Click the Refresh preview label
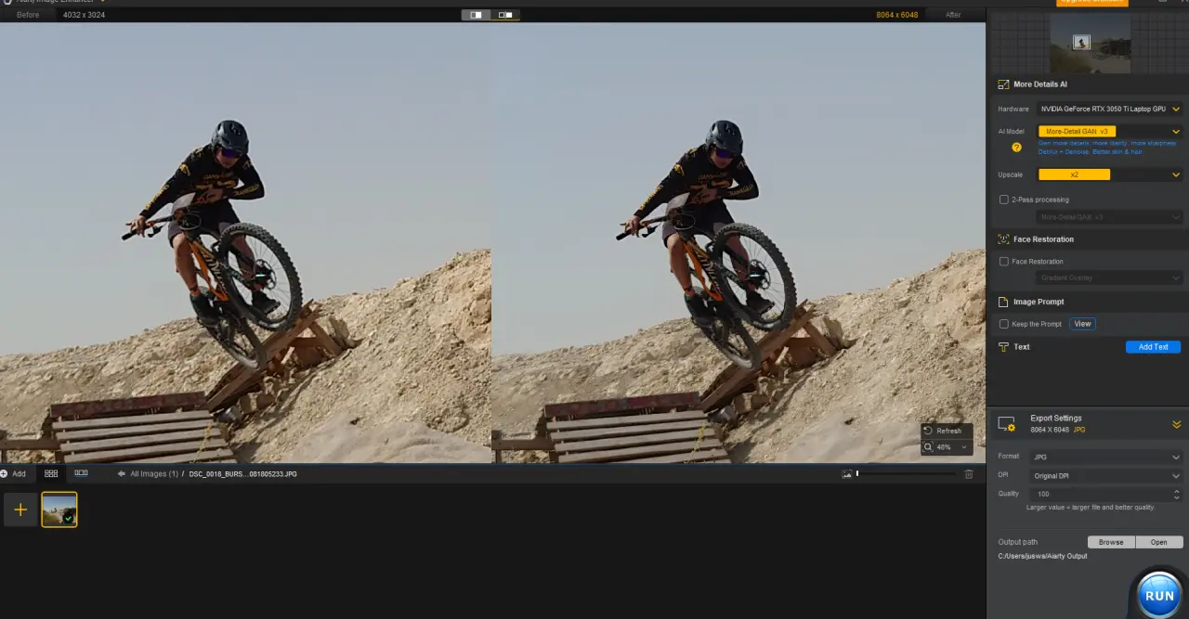This screenshot has height=619, width=1189. tap(948, 431)
